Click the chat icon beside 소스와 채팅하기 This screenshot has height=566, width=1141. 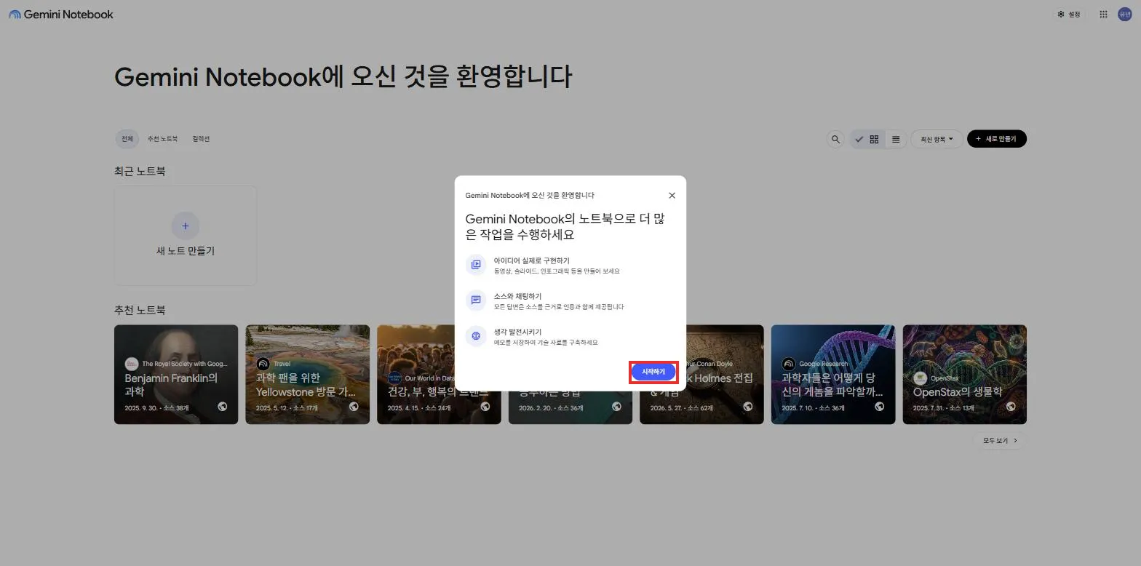(476, 300)
